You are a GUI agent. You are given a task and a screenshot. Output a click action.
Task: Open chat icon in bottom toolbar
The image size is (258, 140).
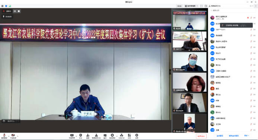click(x=105, y=136)
